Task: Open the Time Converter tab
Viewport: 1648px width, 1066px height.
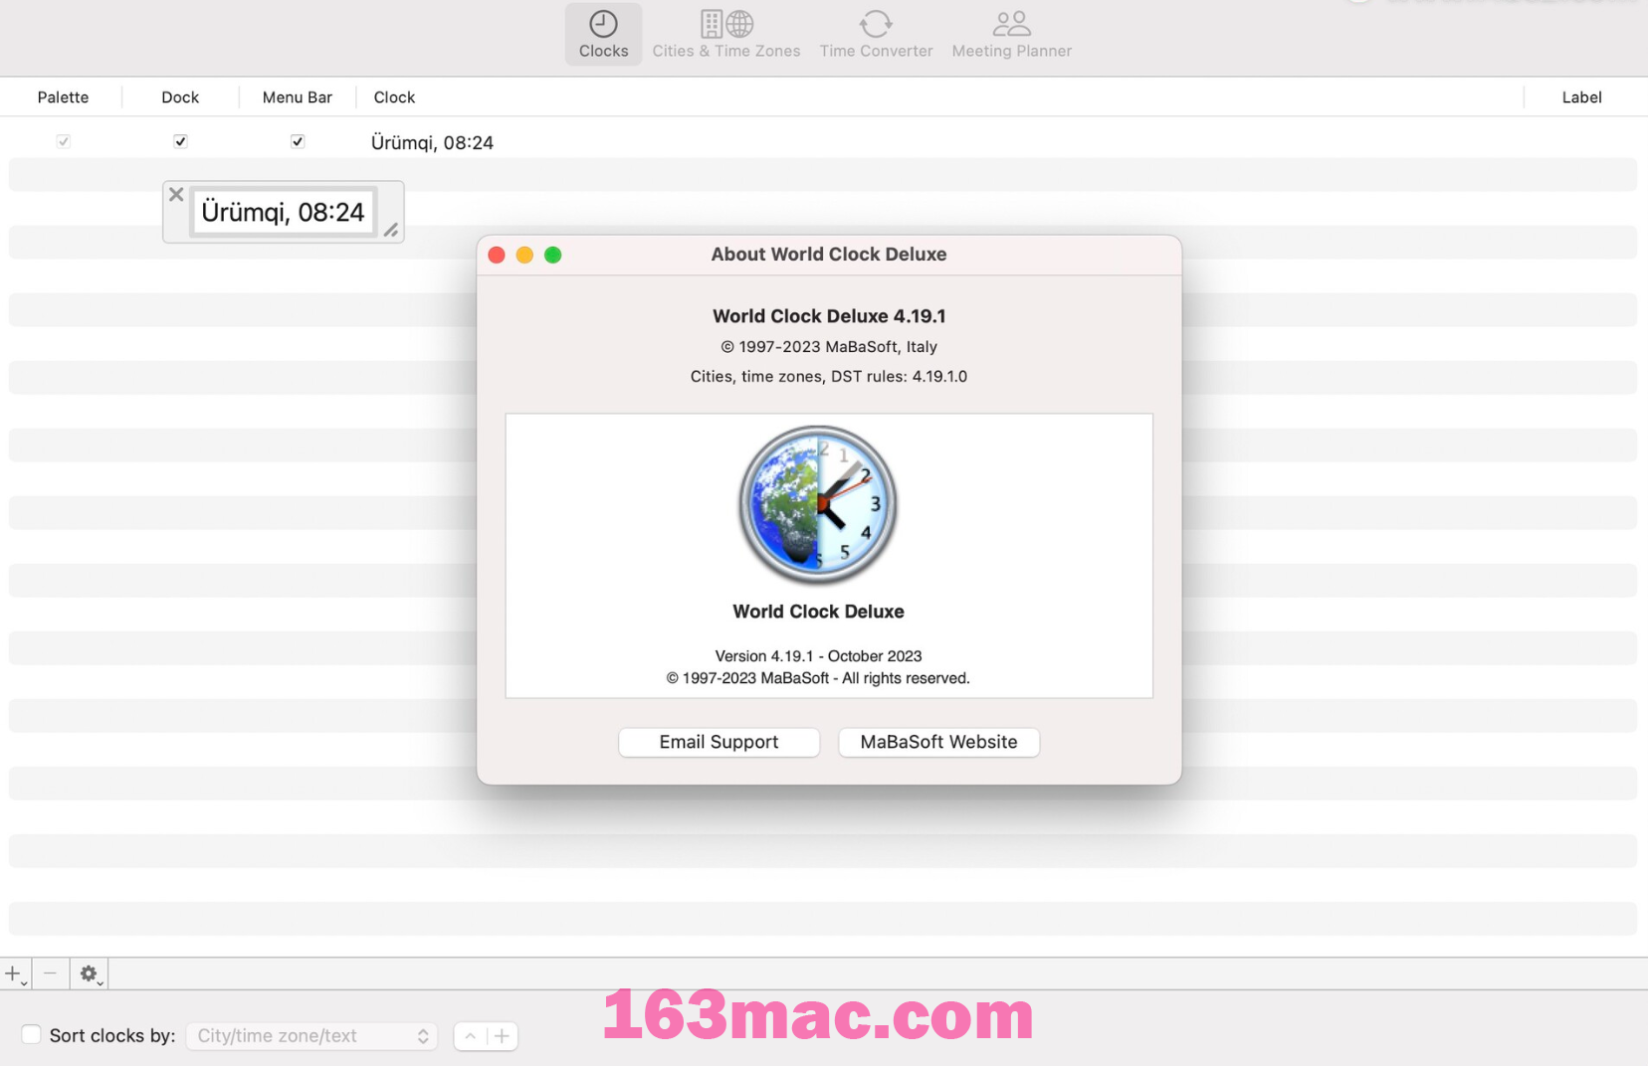Action: [876, 35]
